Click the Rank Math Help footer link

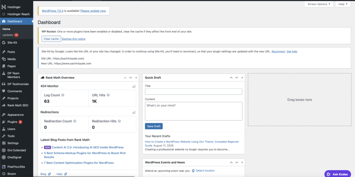point(62,174)
